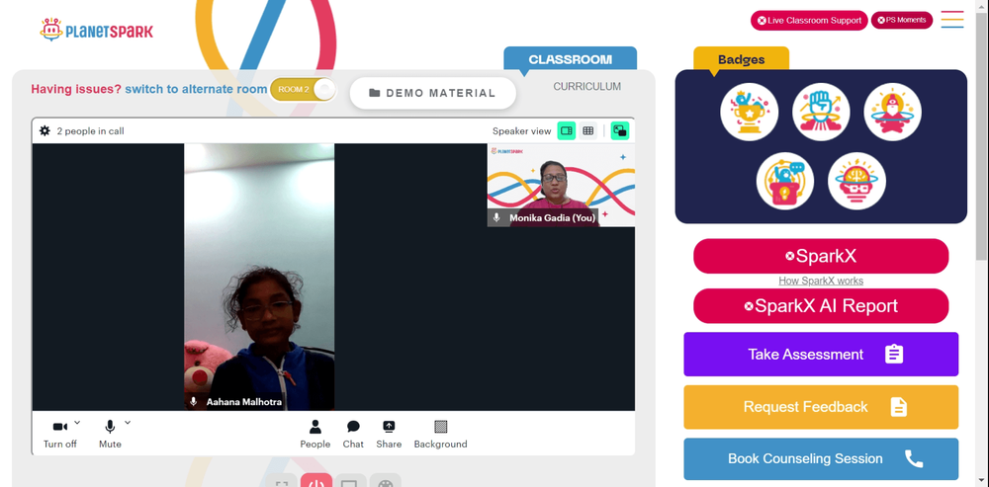Open the hamburger menu
Screen dimensions: 989x487
952,20
